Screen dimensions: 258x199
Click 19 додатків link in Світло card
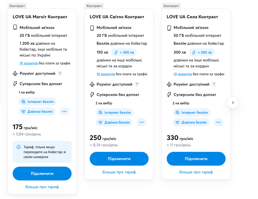[x=106, y=74]
